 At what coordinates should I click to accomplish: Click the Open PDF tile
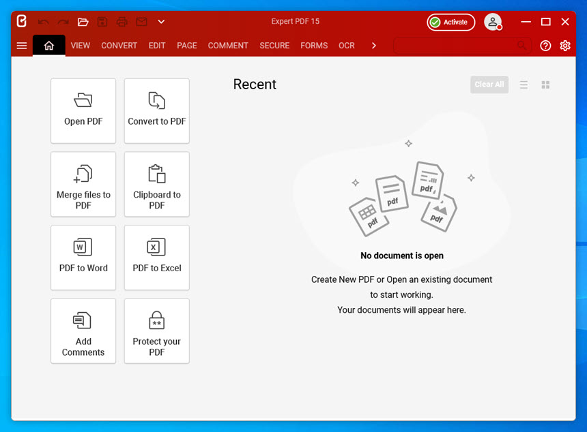click(83, 111)
